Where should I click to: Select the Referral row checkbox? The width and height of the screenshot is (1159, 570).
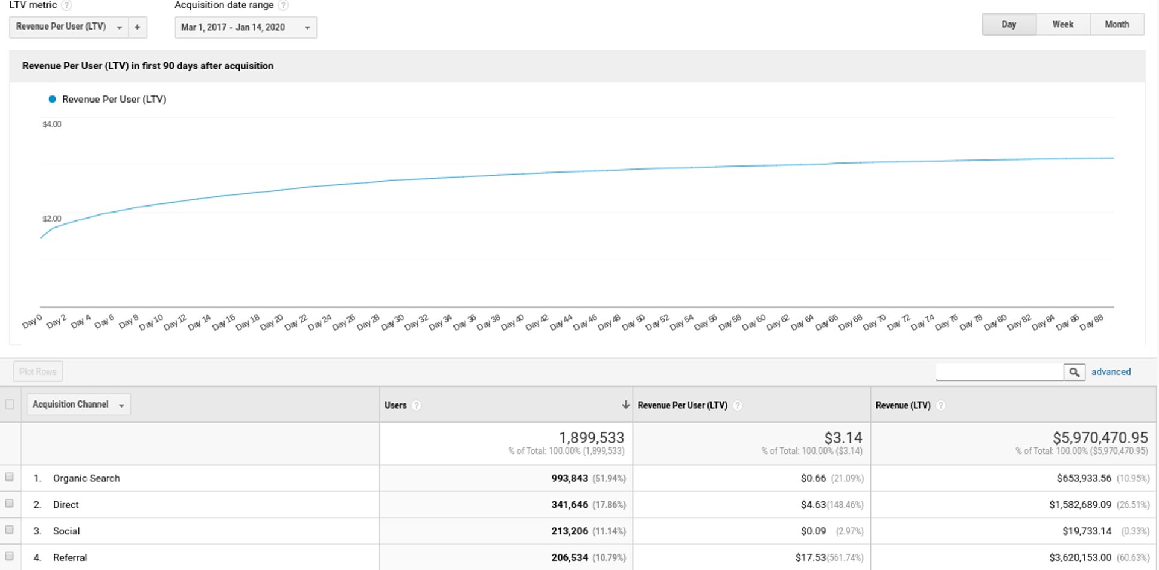[10, 556]
